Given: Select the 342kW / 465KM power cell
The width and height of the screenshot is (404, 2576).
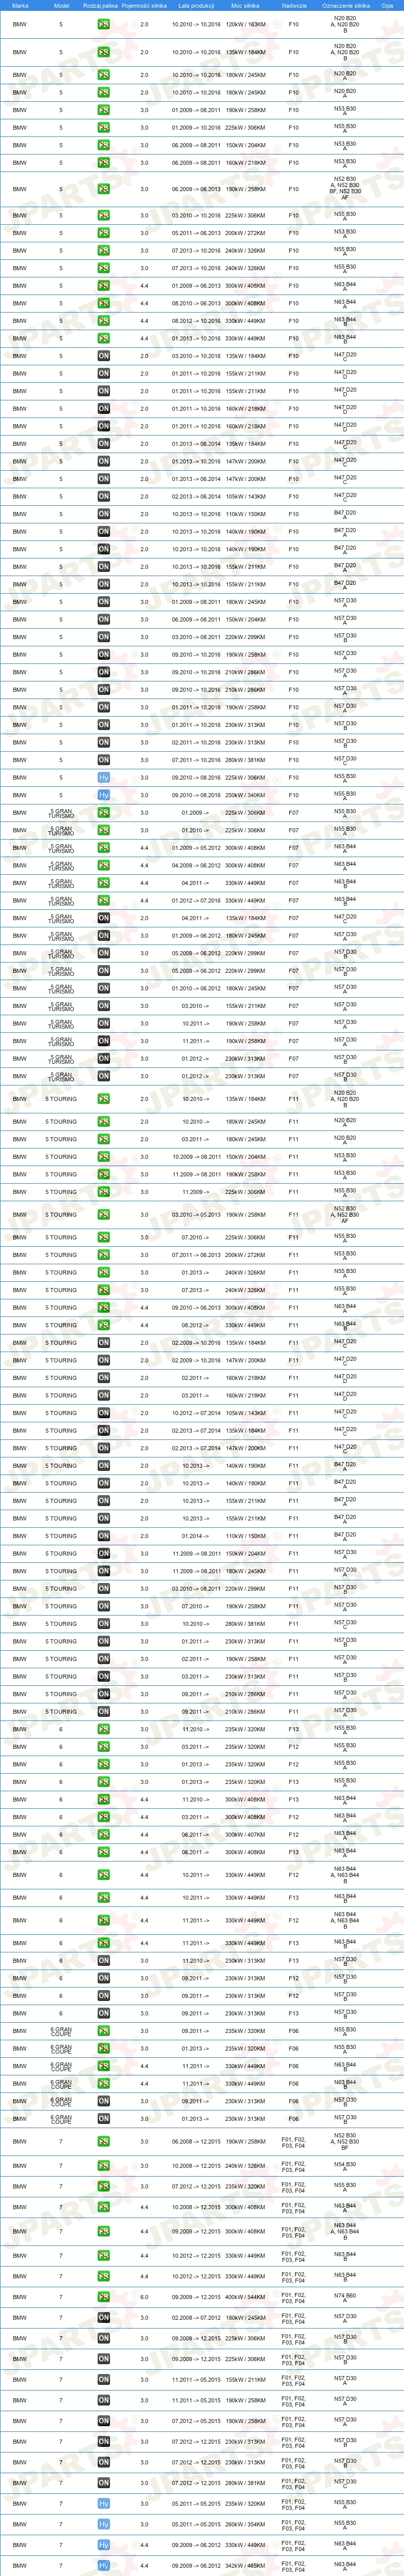Looking at the screenshot, I should coord(246,2566).
